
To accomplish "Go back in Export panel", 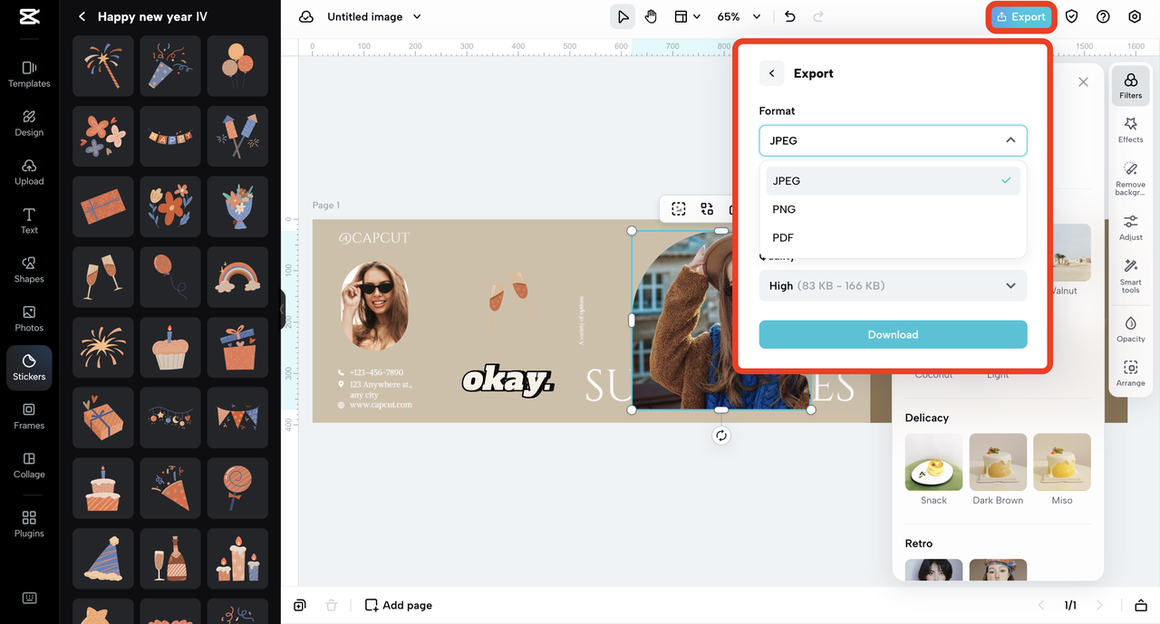I will (x=771, y=73).
